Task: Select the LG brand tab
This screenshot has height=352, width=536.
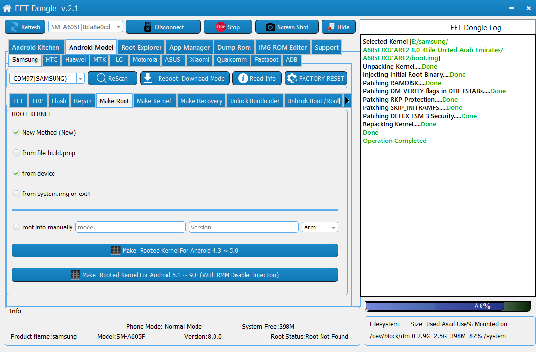Action: [x=119, y=60]
